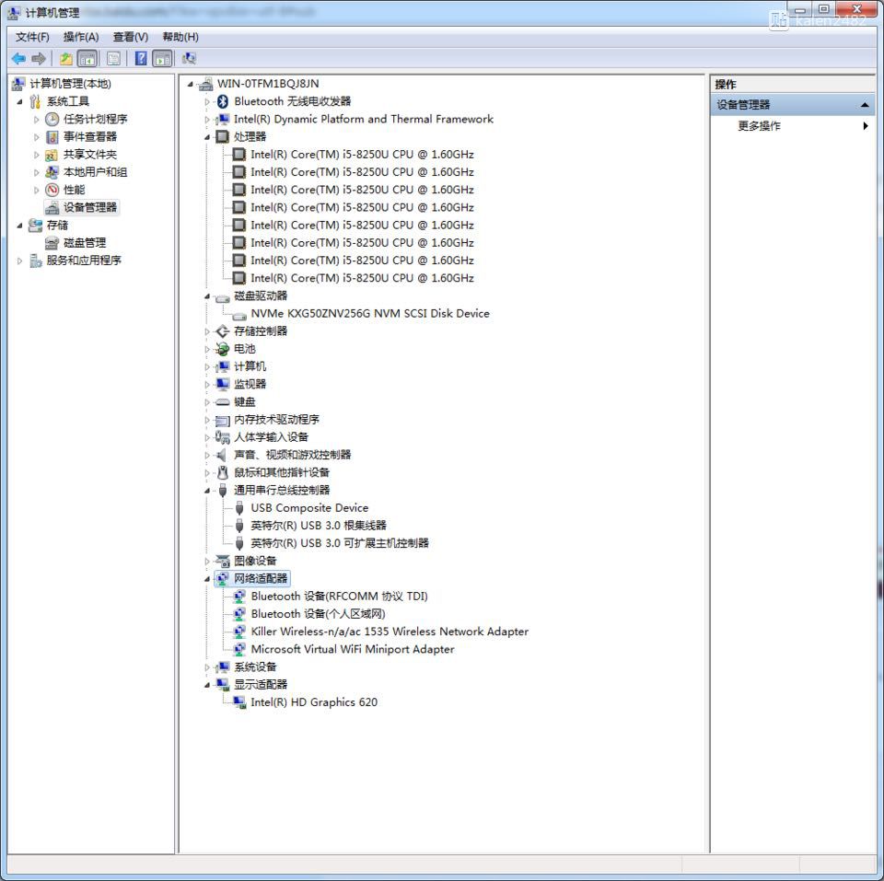Click the Forward arrow toolbar icon
Image resolution: width=884 pixels, height=881 pixels.
point(39,59)
